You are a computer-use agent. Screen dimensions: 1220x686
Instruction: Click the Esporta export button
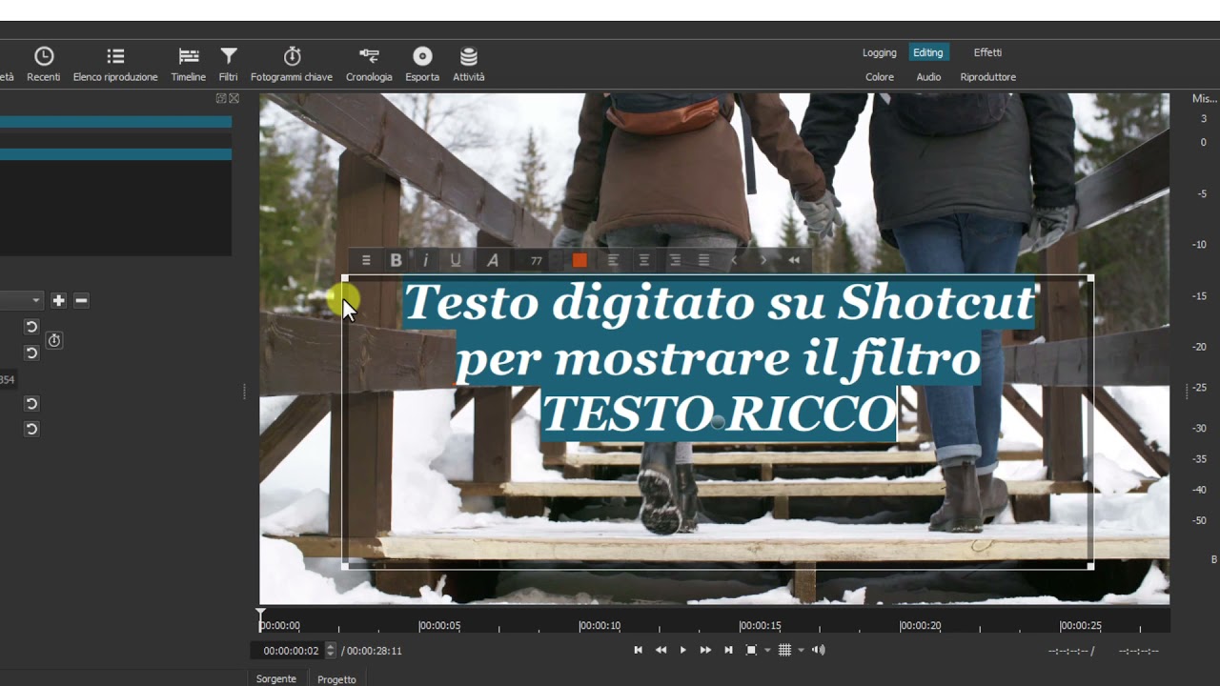pyautogui.click(x=422, y=64)
